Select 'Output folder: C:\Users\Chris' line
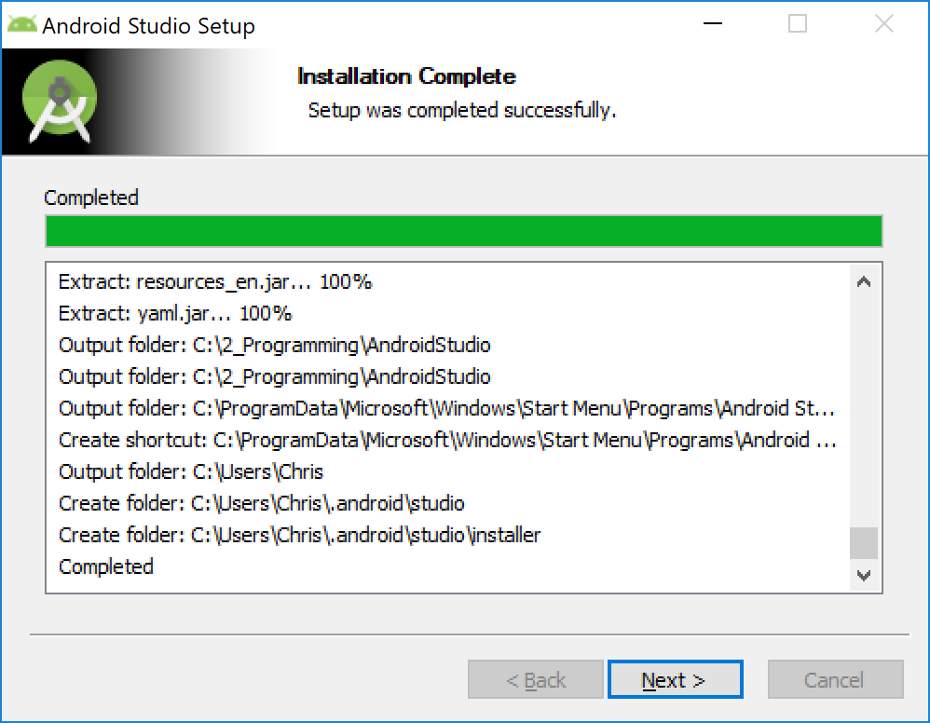930x723 pixels. (191, 471)
